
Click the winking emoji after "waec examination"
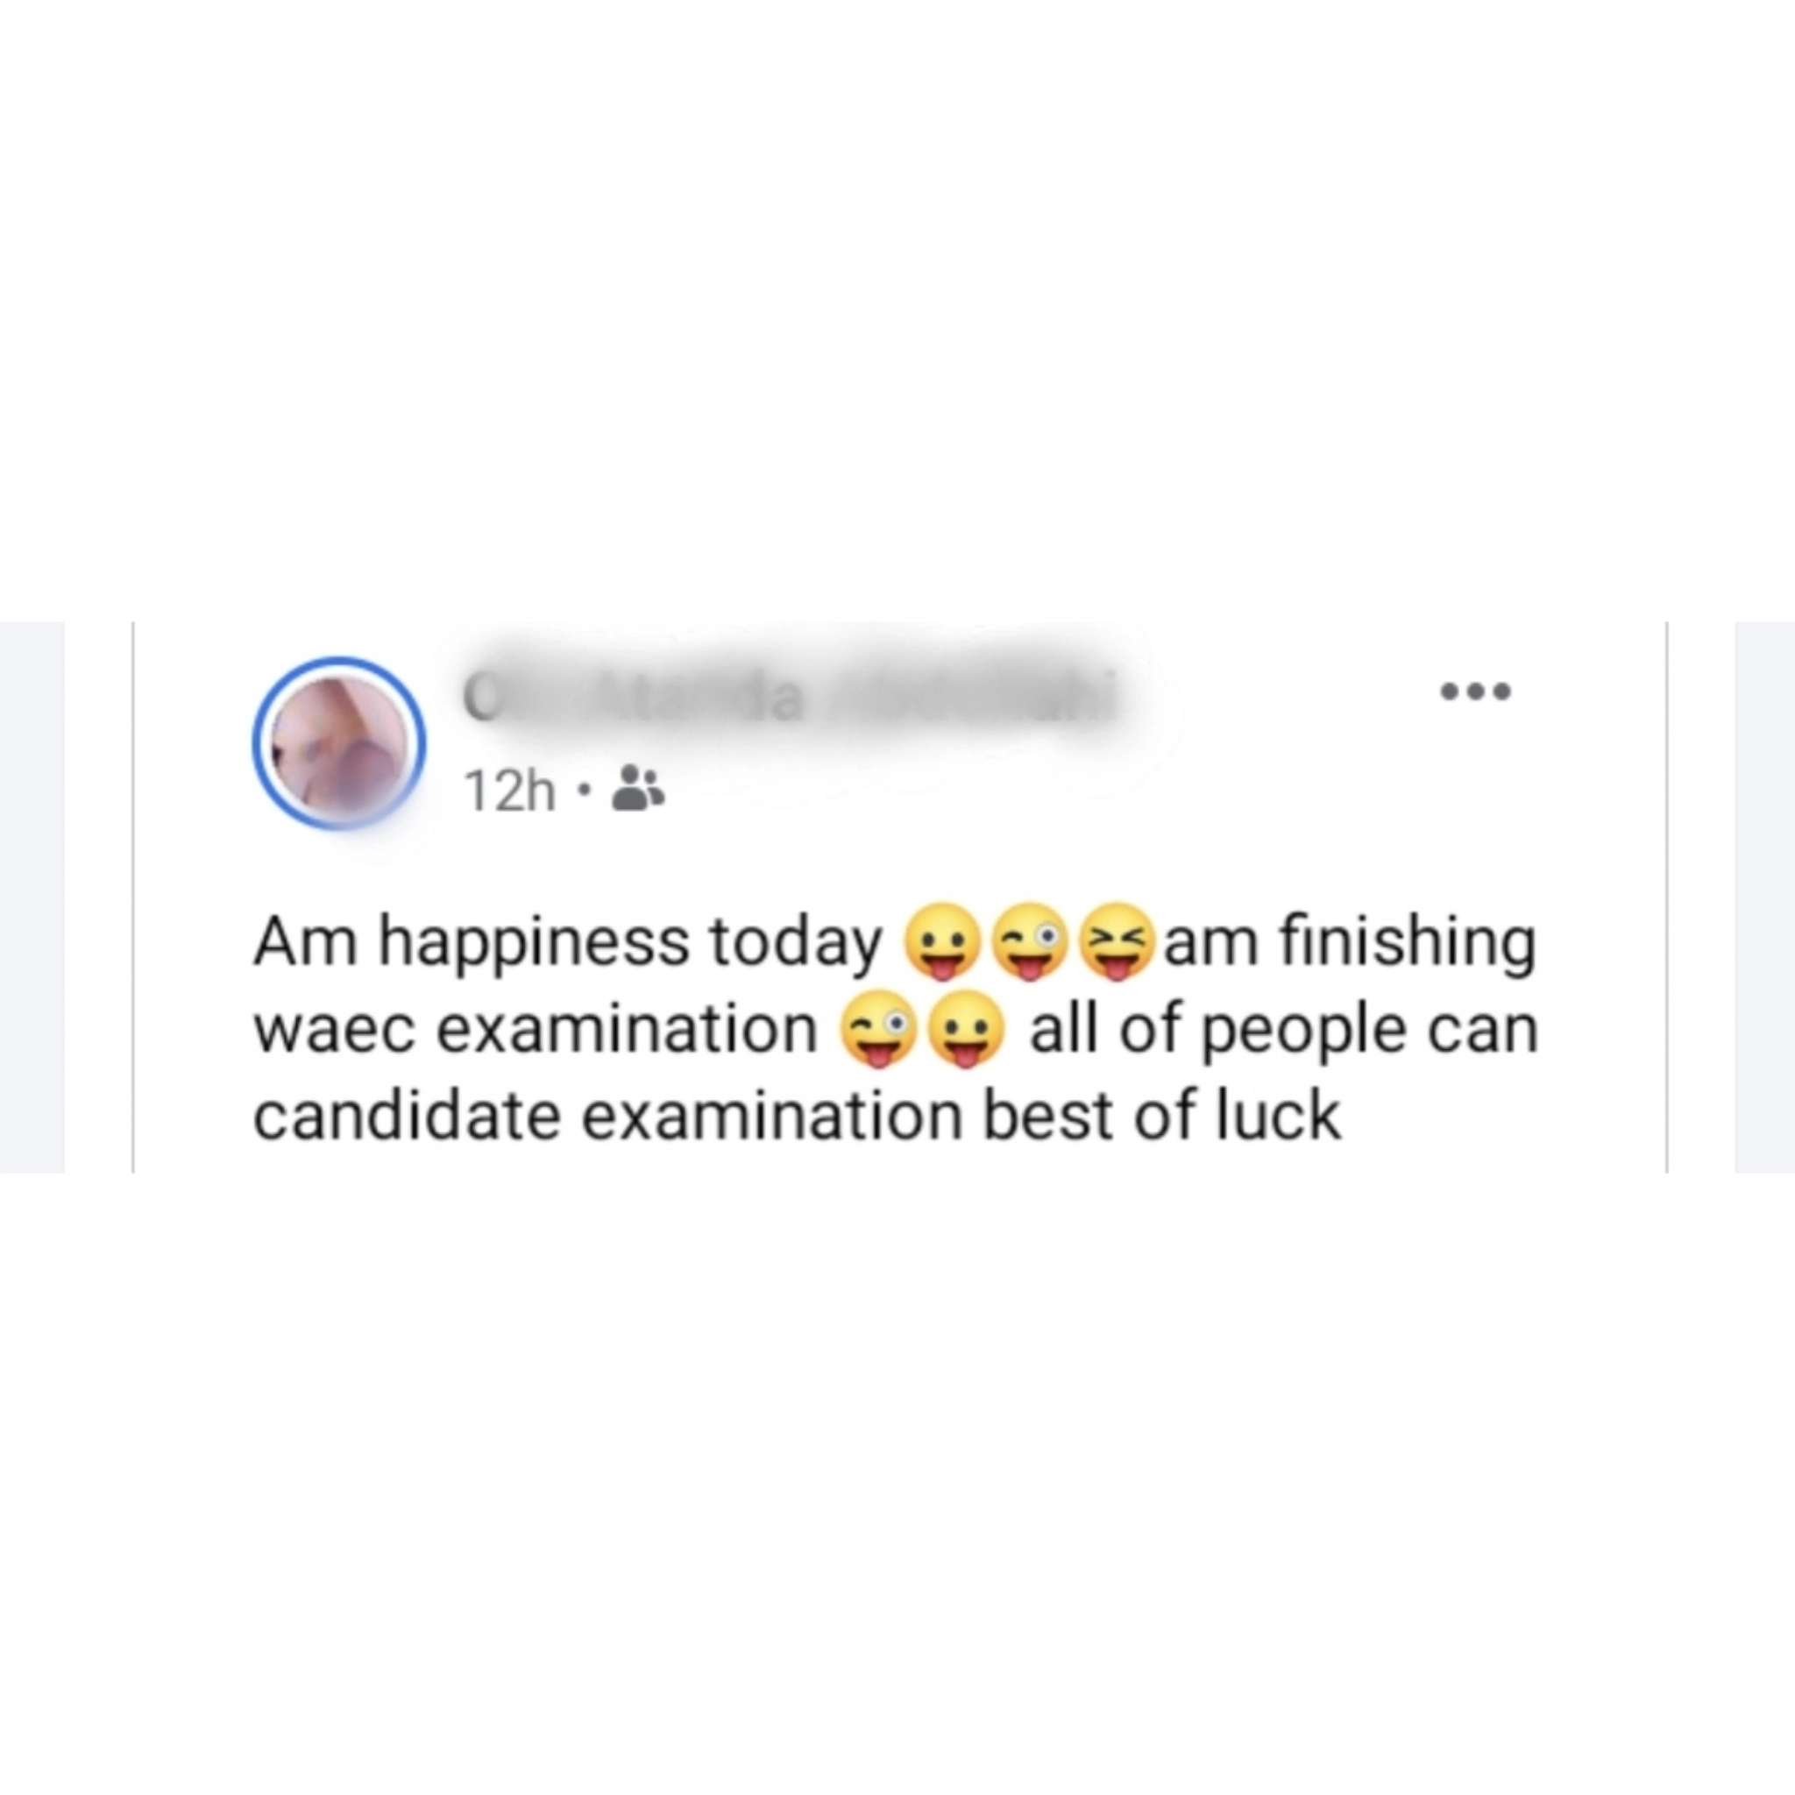[879, 1030]
